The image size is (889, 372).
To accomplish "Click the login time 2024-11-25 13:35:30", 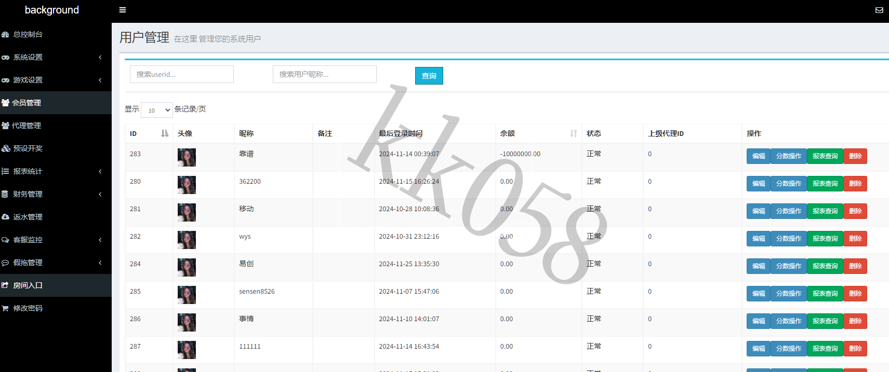I will click(409, 264).
